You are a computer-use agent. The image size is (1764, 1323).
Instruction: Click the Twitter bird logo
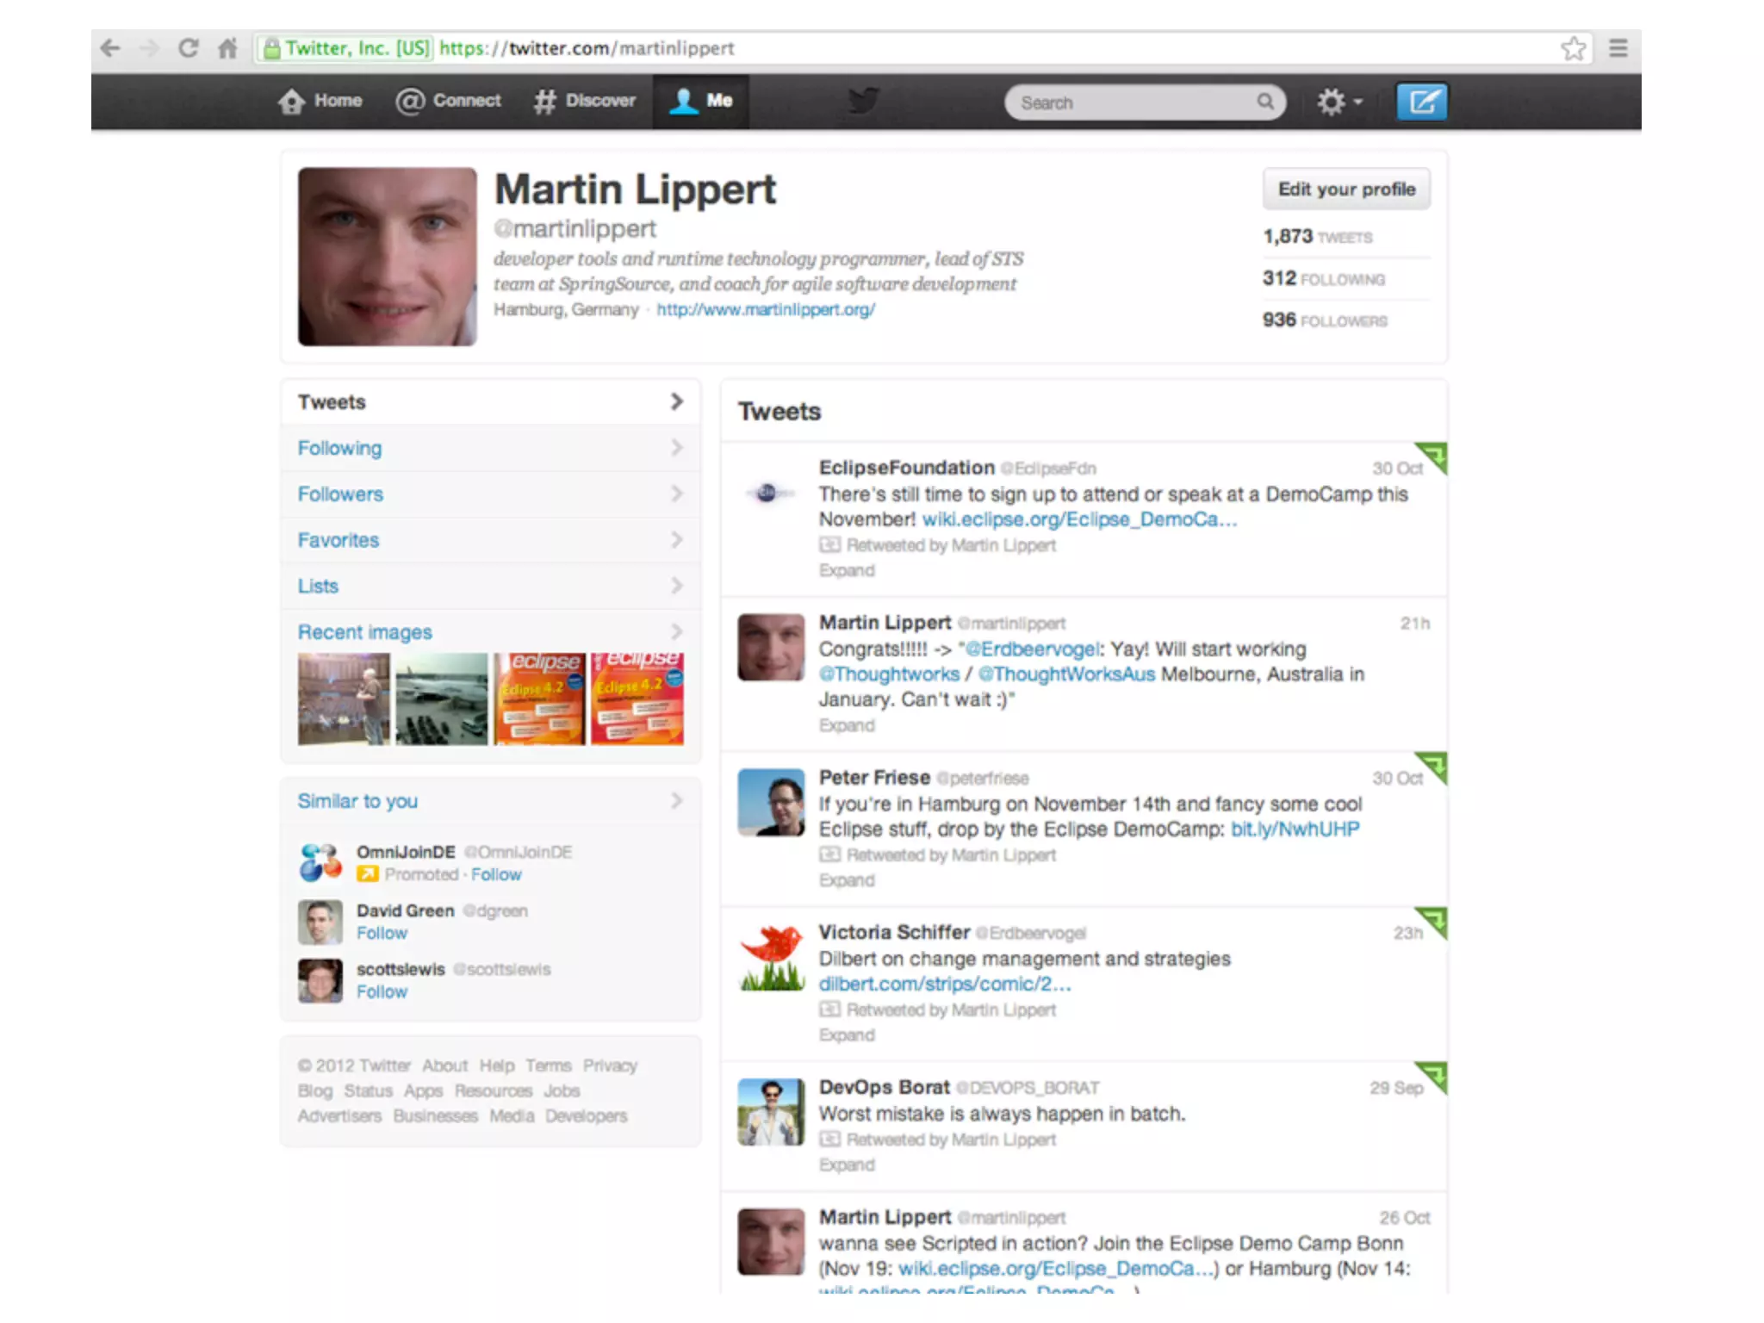coord(862,101)
